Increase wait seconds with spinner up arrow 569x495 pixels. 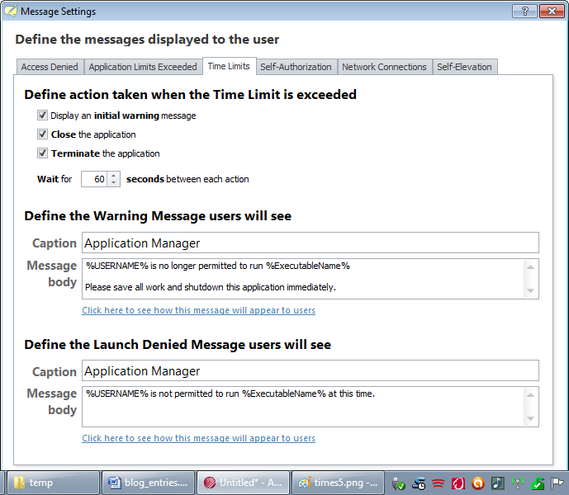tap(114, 175)
